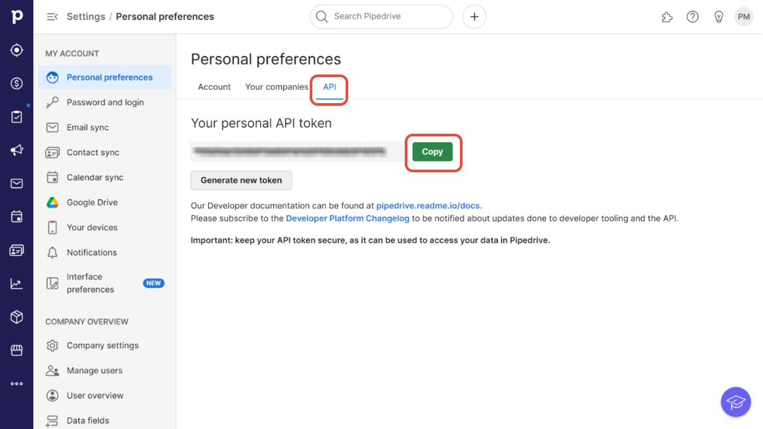Open the Leads target icon in sidebar
Screen dimensions: 763x429
[17, 50]
